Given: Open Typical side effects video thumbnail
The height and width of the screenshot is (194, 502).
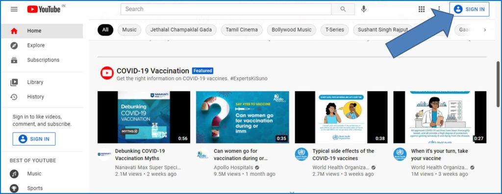Looking at the screenshot, I should click(x=341, y=117).
